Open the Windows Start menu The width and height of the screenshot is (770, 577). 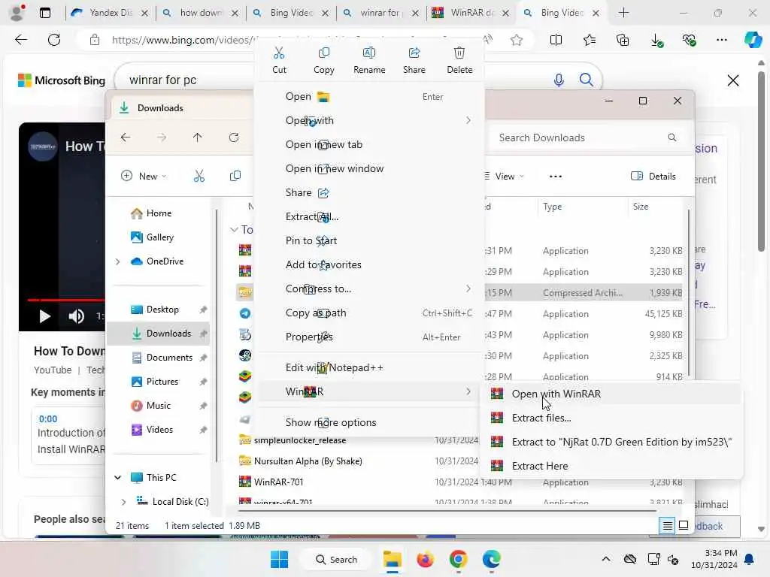tap(280, 559)
